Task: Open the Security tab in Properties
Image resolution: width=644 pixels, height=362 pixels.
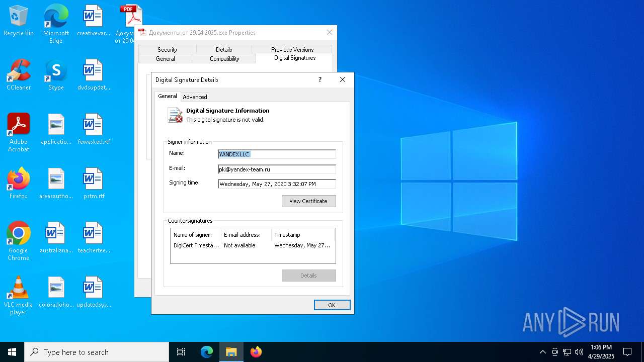Action: coord(167,49)
